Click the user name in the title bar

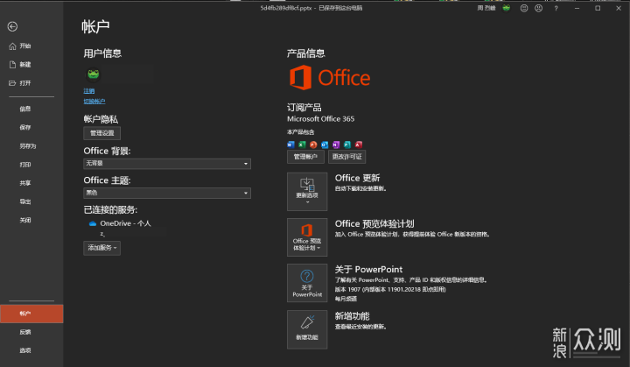(x=486, y=8)
